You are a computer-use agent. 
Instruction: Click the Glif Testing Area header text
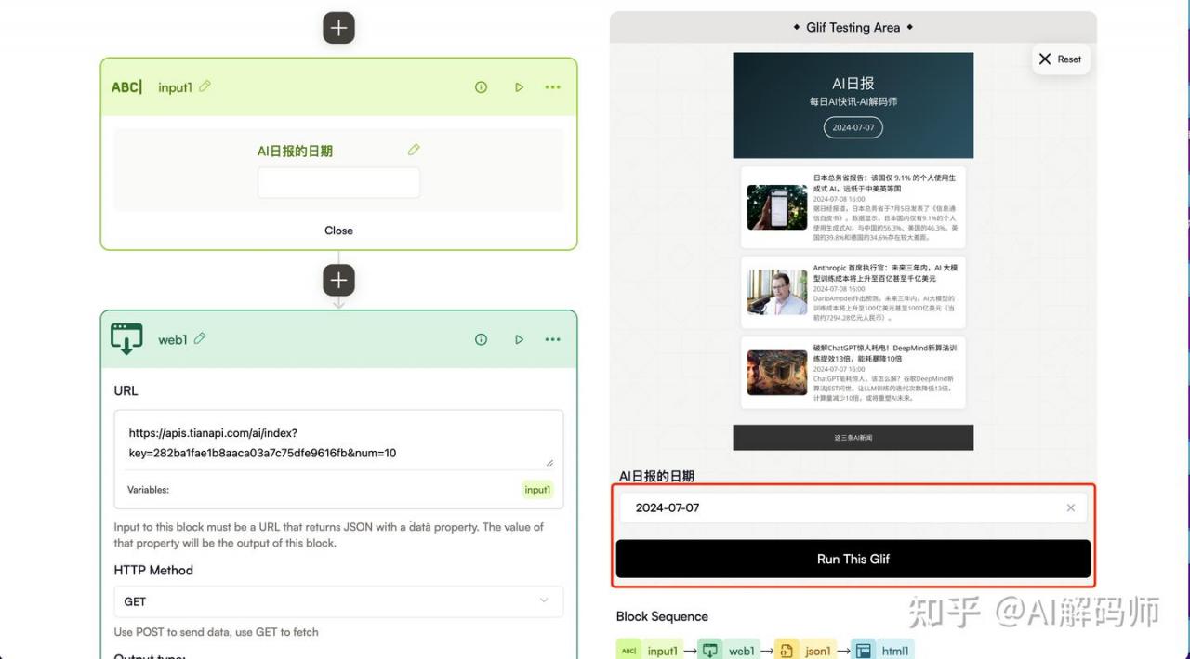pos(853,28)
